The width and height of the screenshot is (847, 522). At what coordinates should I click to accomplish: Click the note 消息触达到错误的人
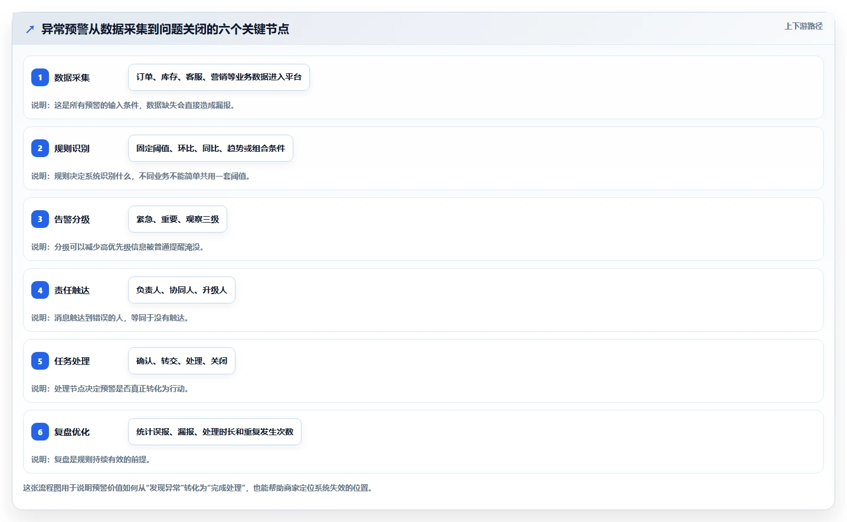pos(111,318)
